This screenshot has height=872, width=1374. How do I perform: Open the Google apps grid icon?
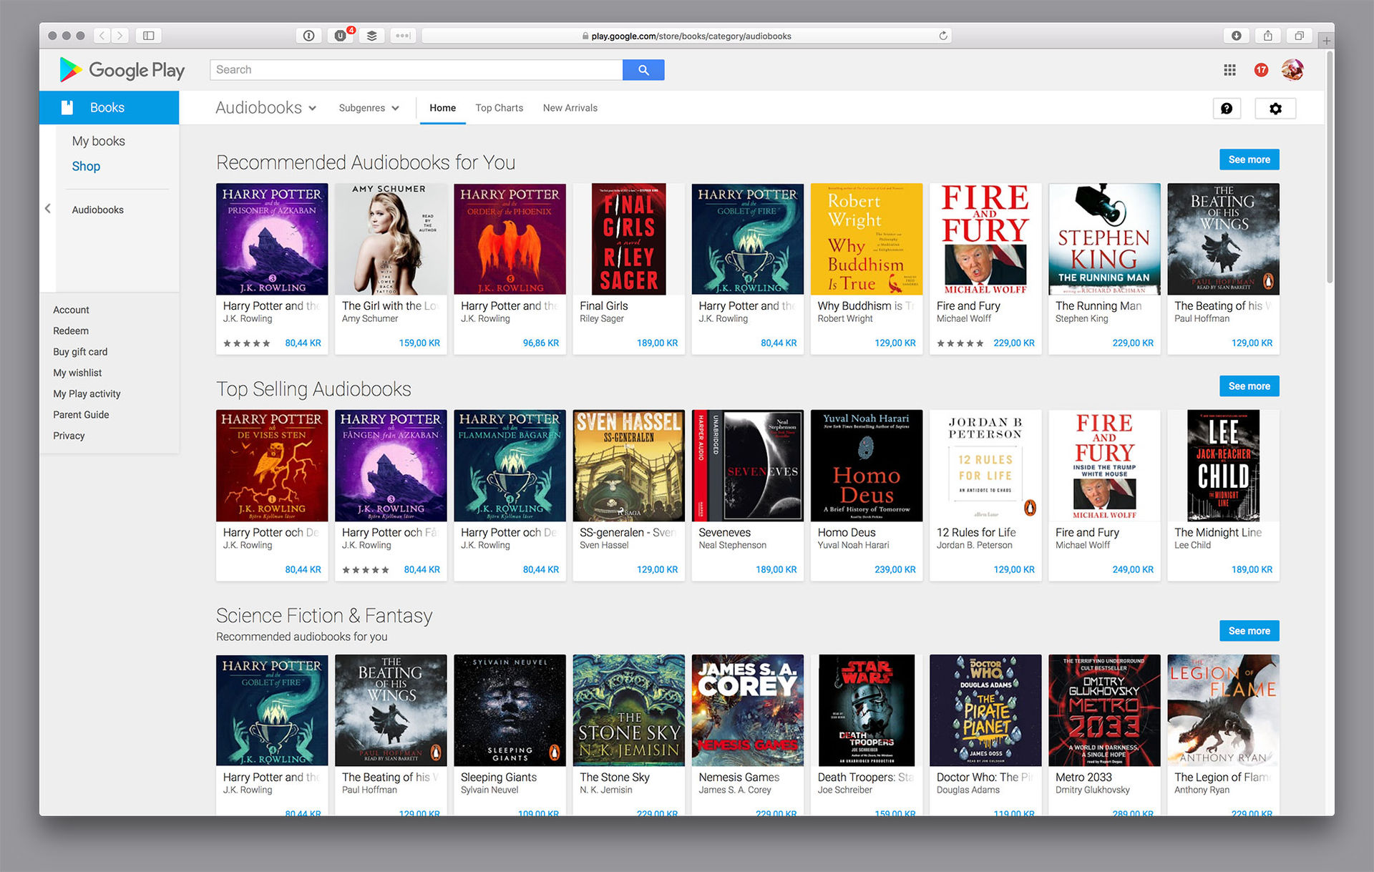(x=1229, y=69)
